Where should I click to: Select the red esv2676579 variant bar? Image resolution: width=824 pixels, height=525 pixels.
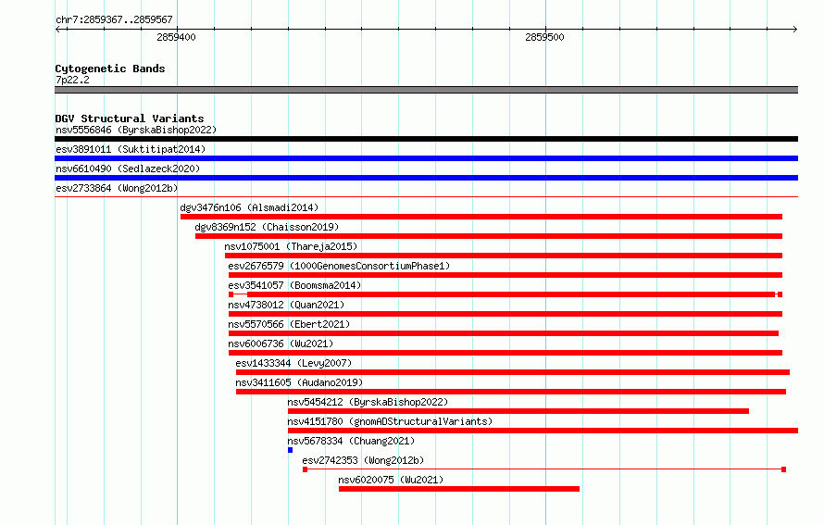pos(506,275)
